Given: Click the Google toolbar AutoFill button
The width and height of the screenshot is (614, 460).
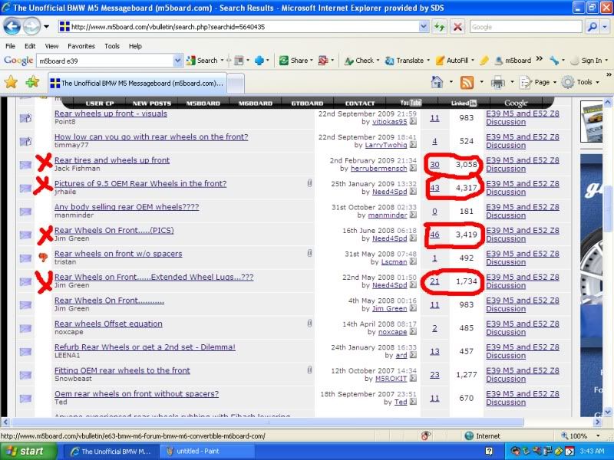Looking at the screenshot, I should (452, 61).
